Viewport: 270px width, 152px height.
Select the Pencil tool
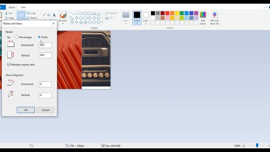(44, 15)
